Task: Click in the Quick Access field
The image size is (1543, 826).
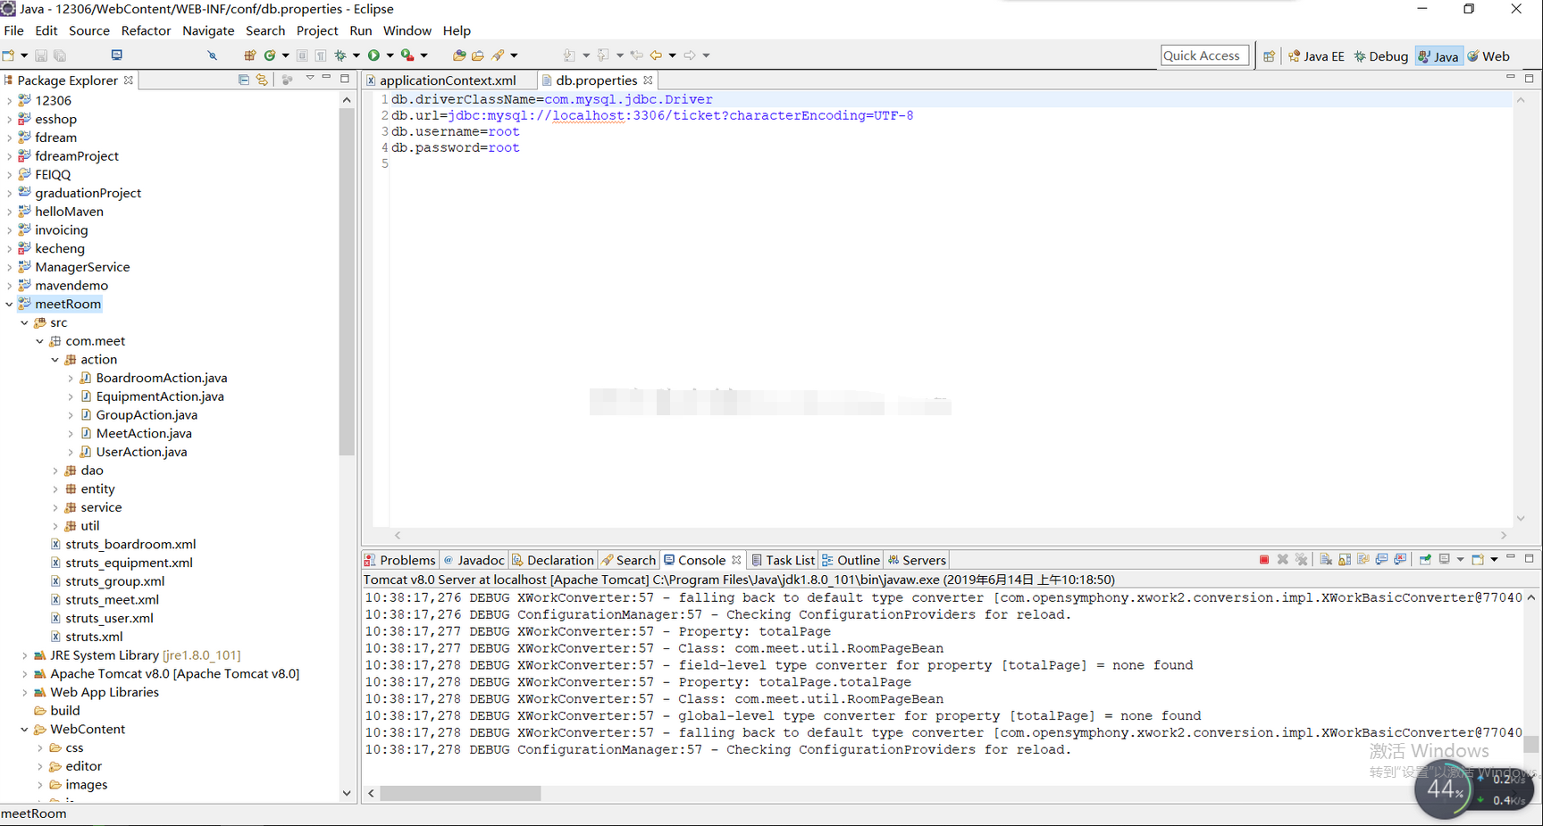Action: (1204, 55)
